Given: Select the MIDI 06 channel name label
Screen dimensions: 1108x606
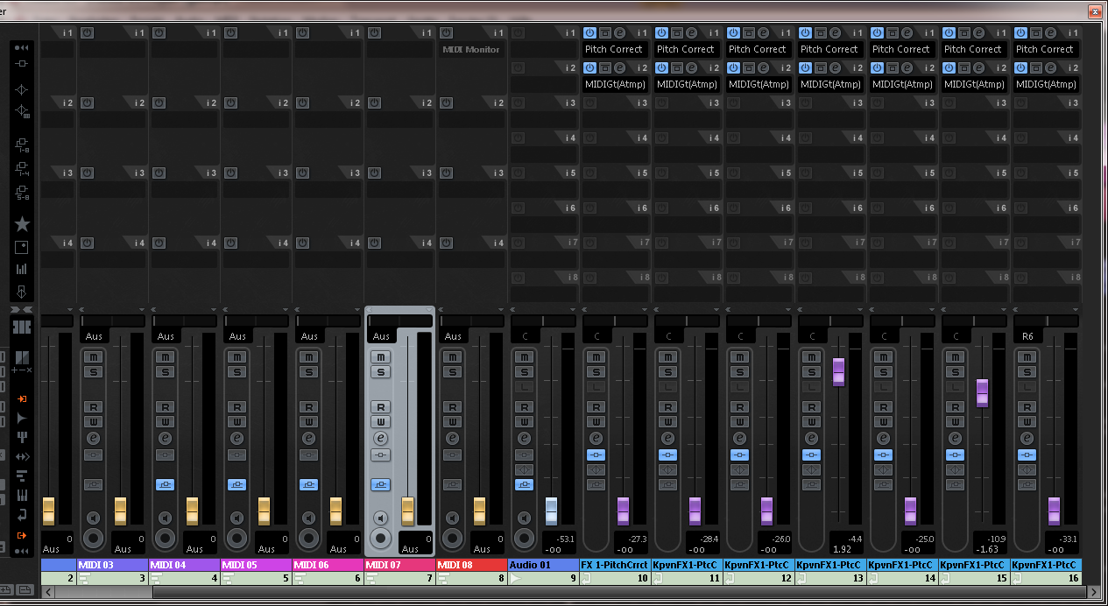Looking at the screenshot, I should point(328,565).
